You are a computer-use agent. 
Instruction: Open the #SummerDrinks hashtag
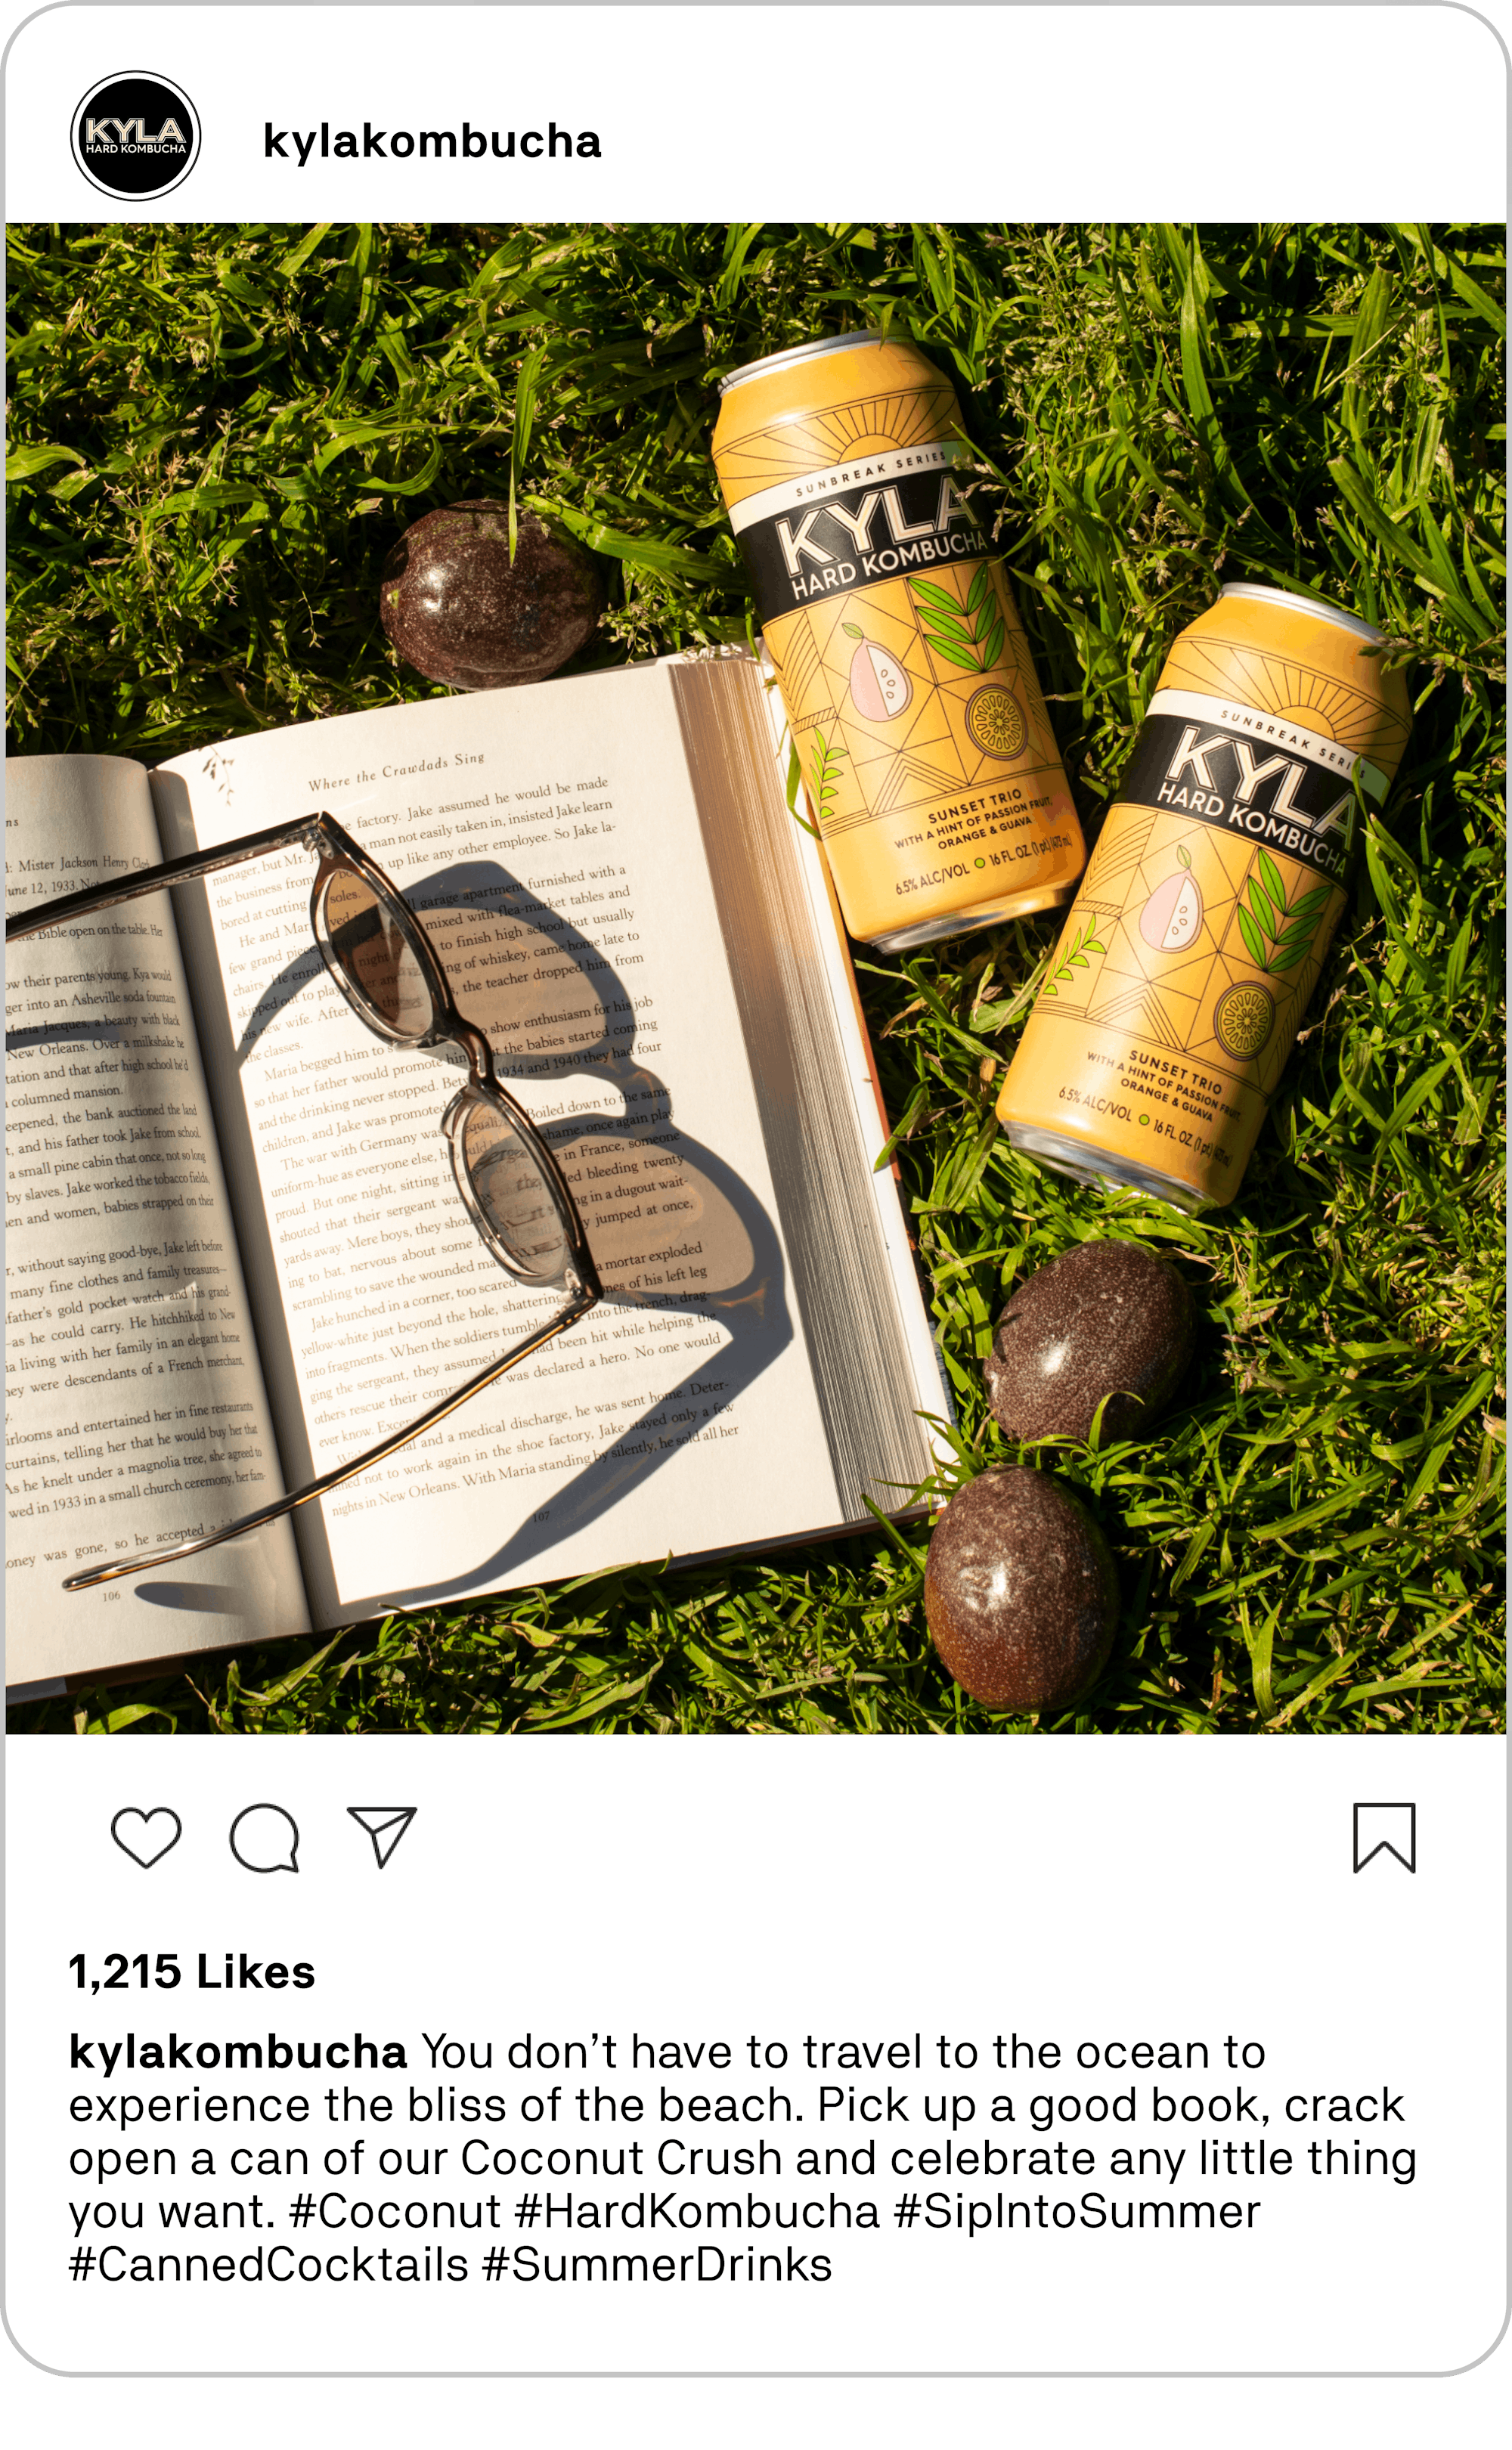657,2264
